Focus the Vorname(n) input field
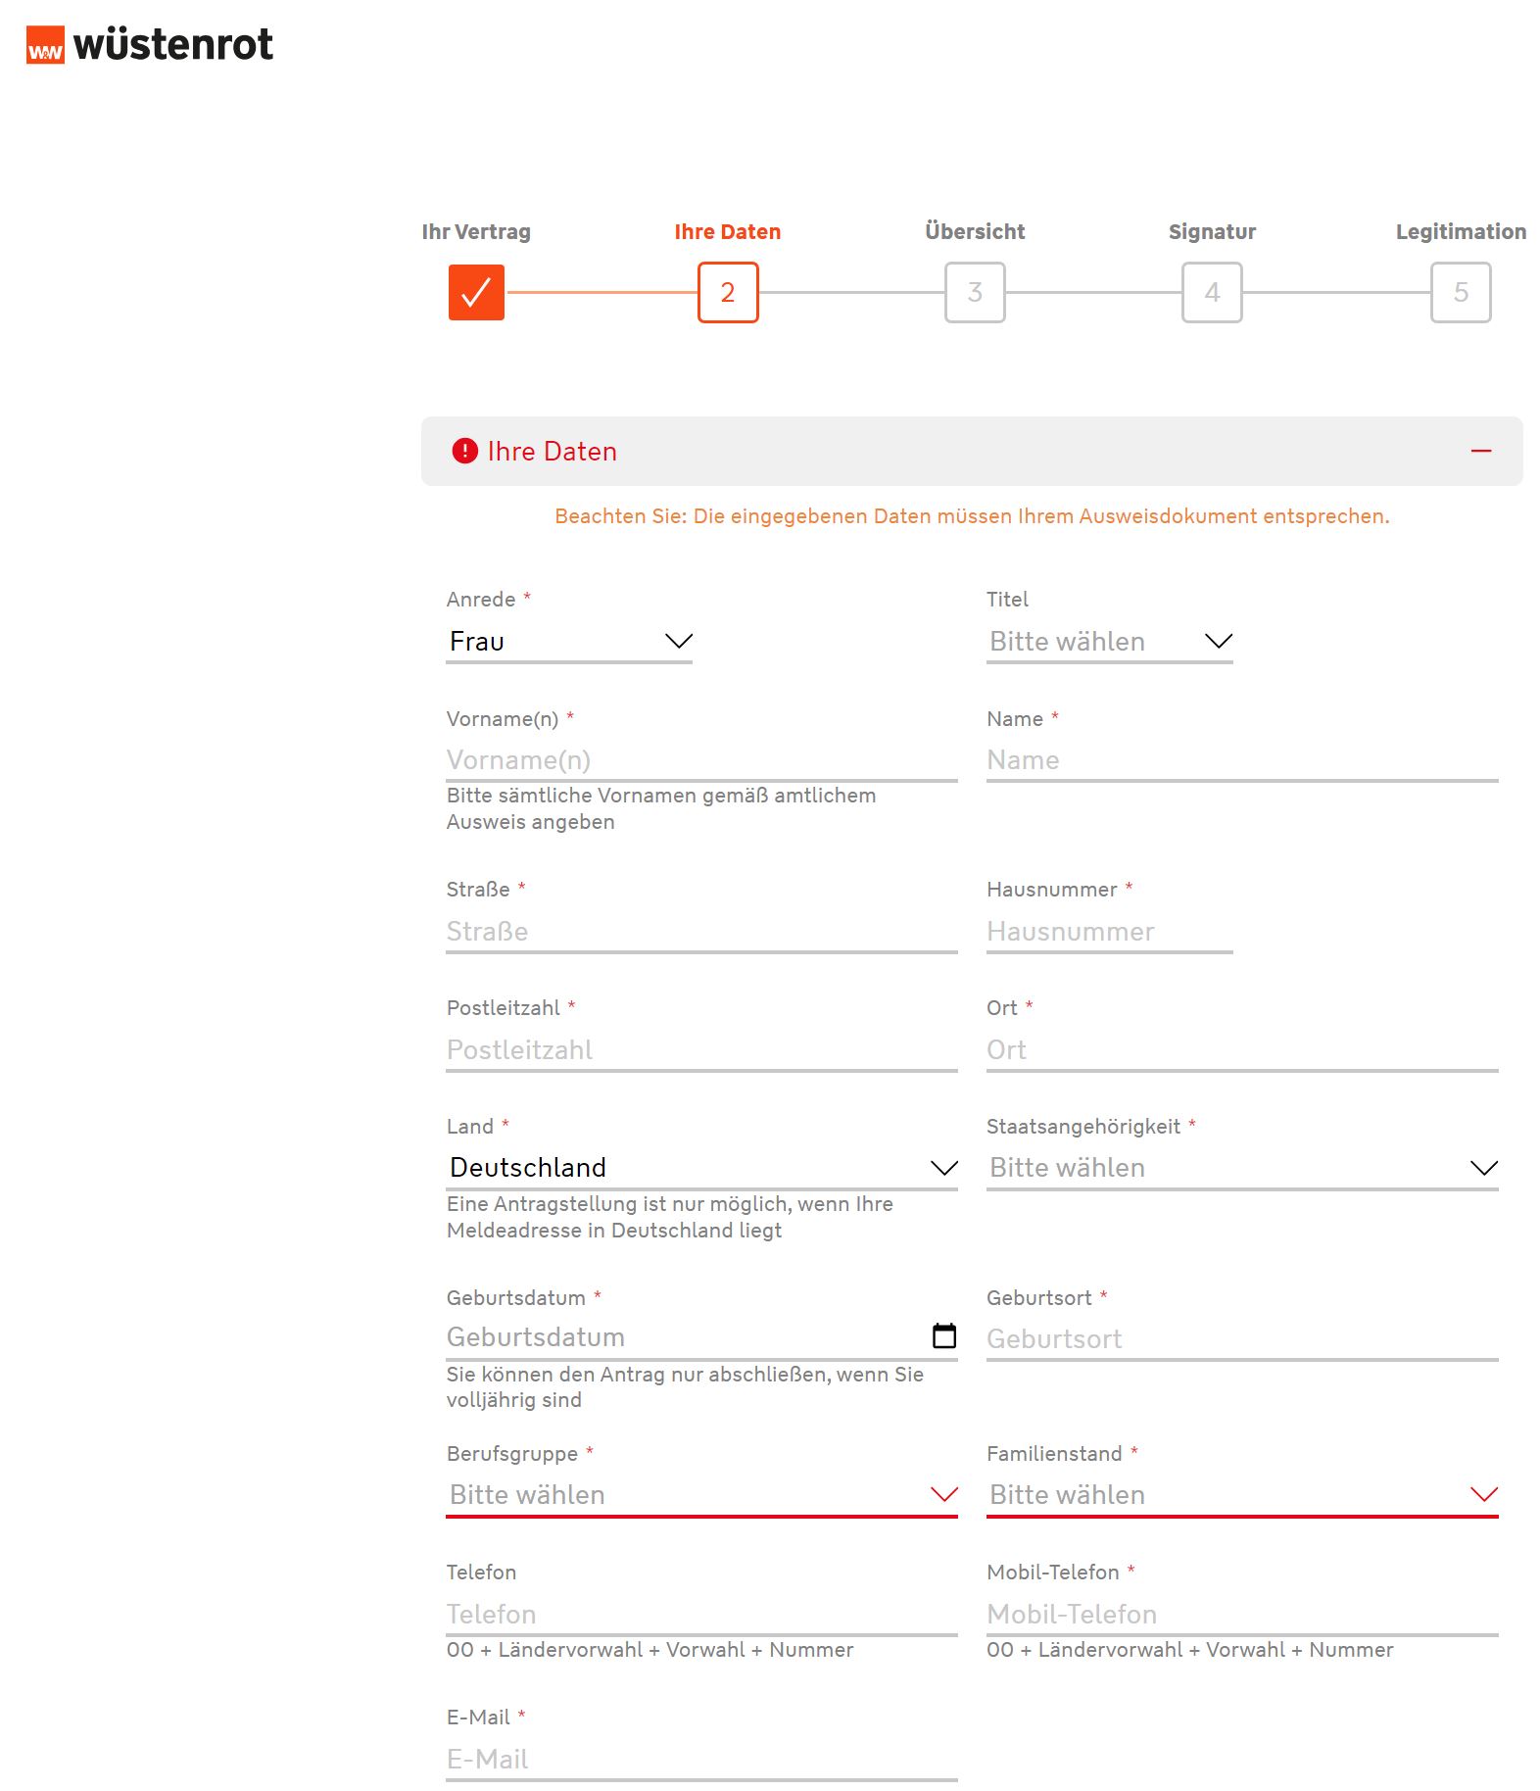The image size is (1540, 1791). tap(701, 760)
